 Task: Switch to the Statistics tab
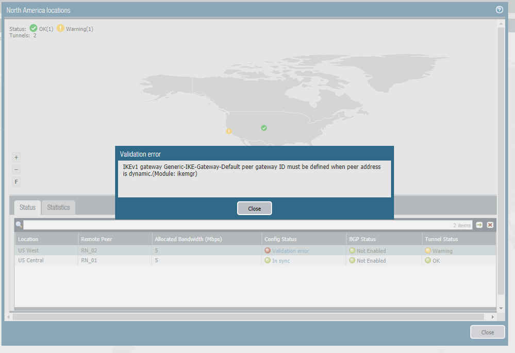coord(58,207)
